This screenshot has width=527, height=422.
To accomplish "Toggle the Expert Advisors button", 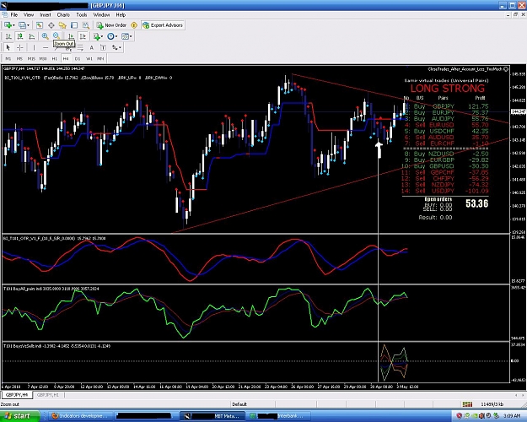I will click(163, 25).
